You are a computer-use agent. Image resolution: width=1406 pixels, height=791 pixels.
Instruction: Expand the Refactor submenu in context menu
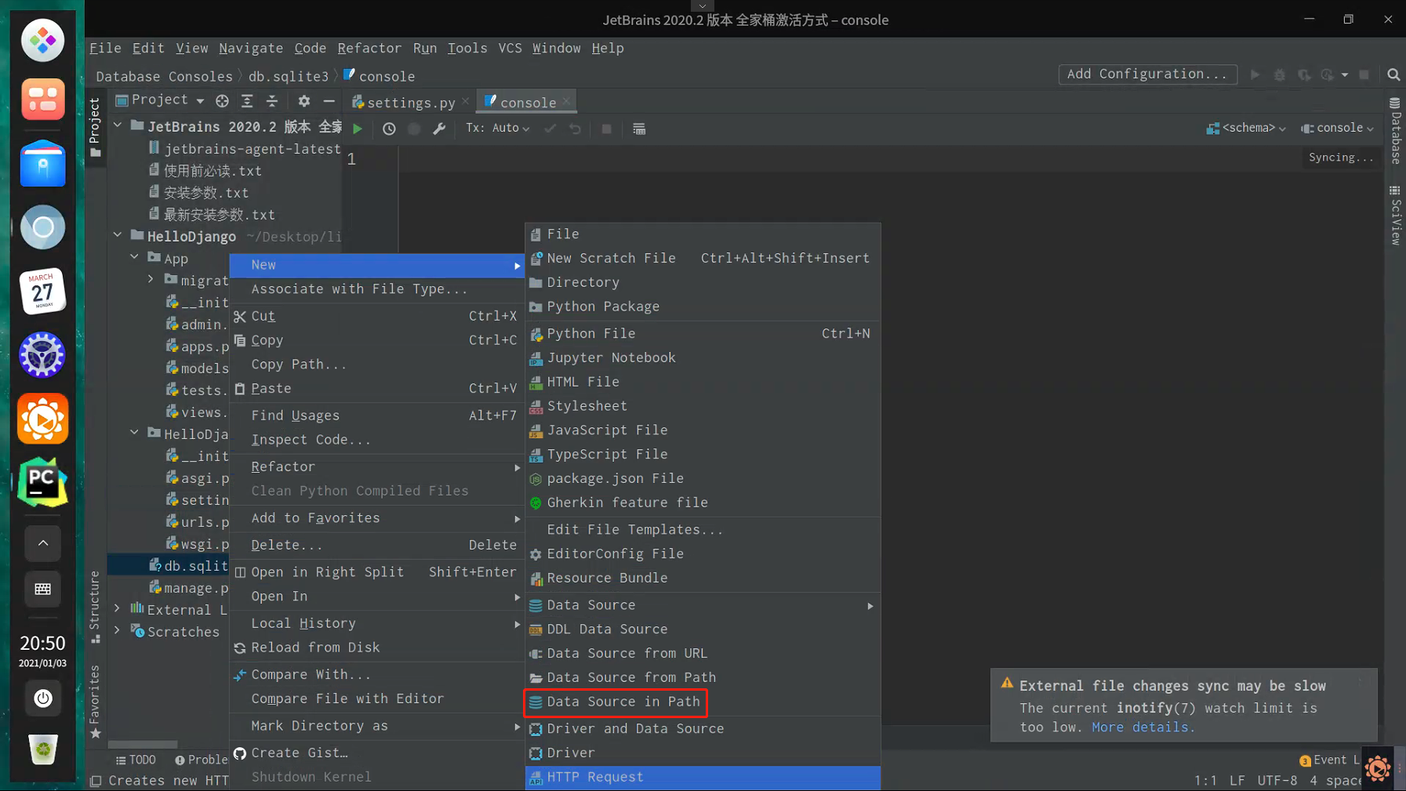click(x=376, y=467)
